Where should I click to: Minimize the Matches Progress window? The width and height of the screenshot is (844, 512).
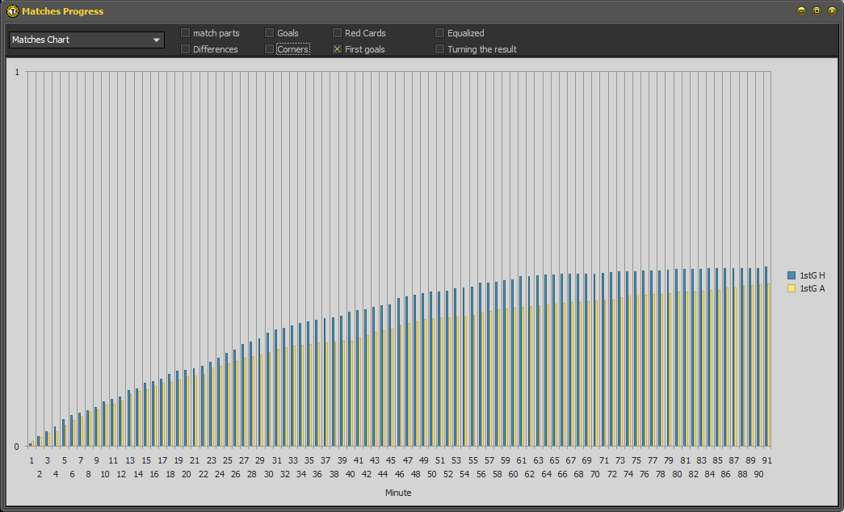point(801,11)
